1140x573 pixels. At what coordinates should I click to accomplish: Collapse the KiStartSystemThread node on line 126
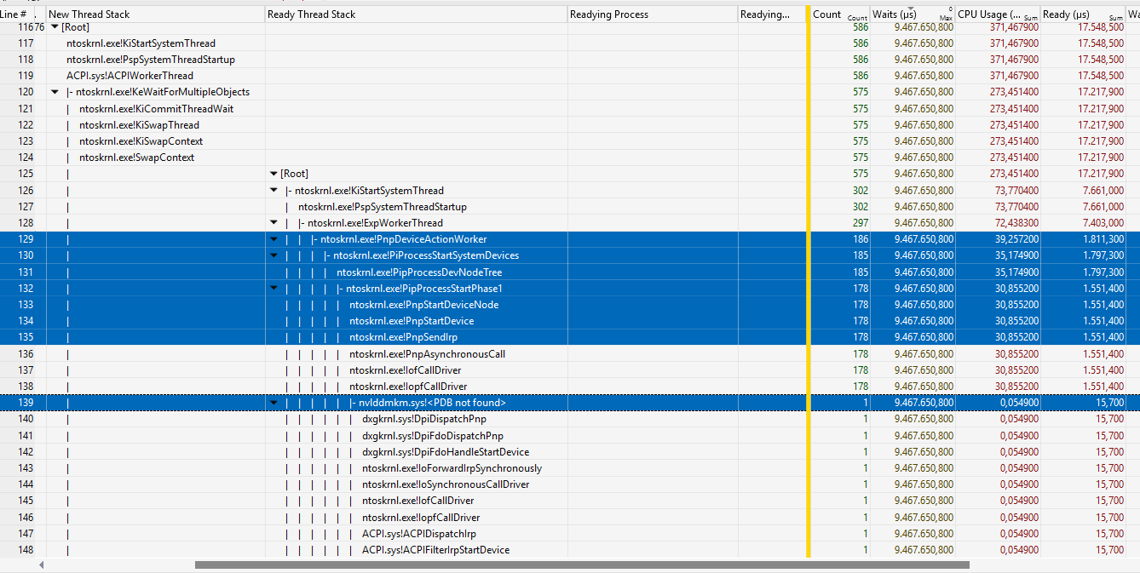(273, 191)
